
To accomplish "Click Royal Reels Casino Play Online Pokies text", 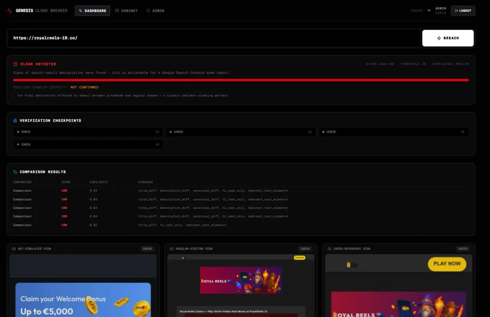I will 224,312.
